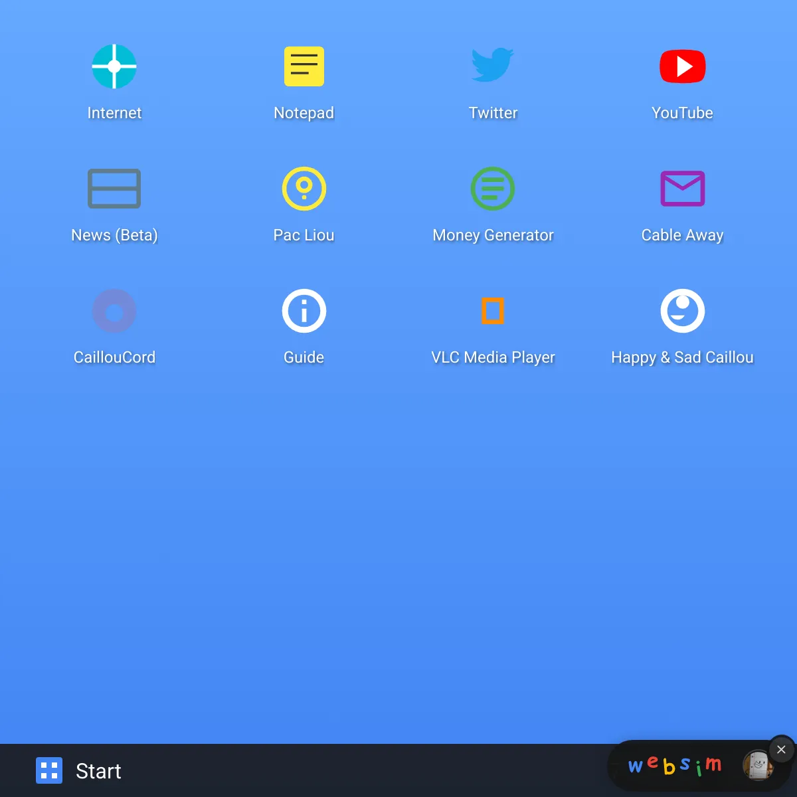Launch the YouTube app icon
The width and height of the screenshot is (797, 797).
pyautogui.click(x=682, y=66)
